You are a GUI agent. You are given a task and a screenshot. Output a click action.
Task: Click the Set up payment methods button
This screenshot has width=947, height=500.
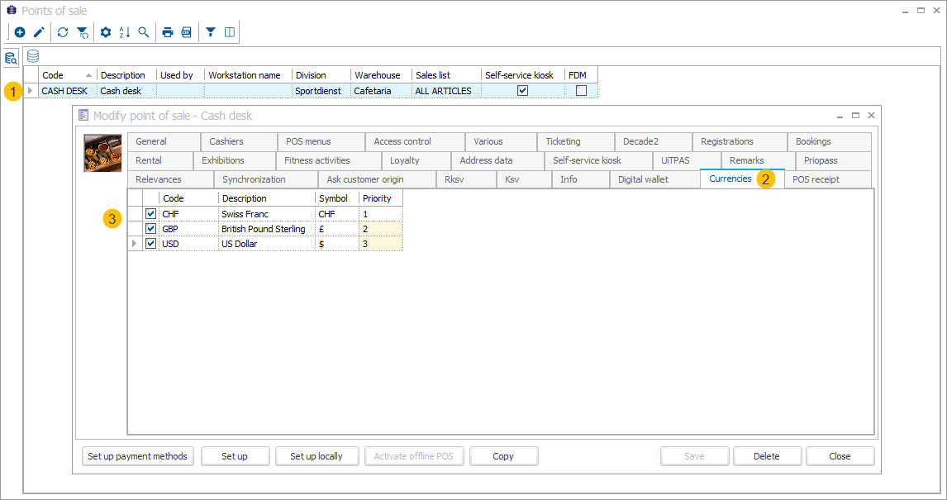[138, 456]
